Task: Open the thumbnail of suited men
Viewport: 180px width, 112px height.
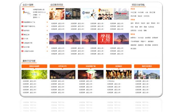Action: 105,14
